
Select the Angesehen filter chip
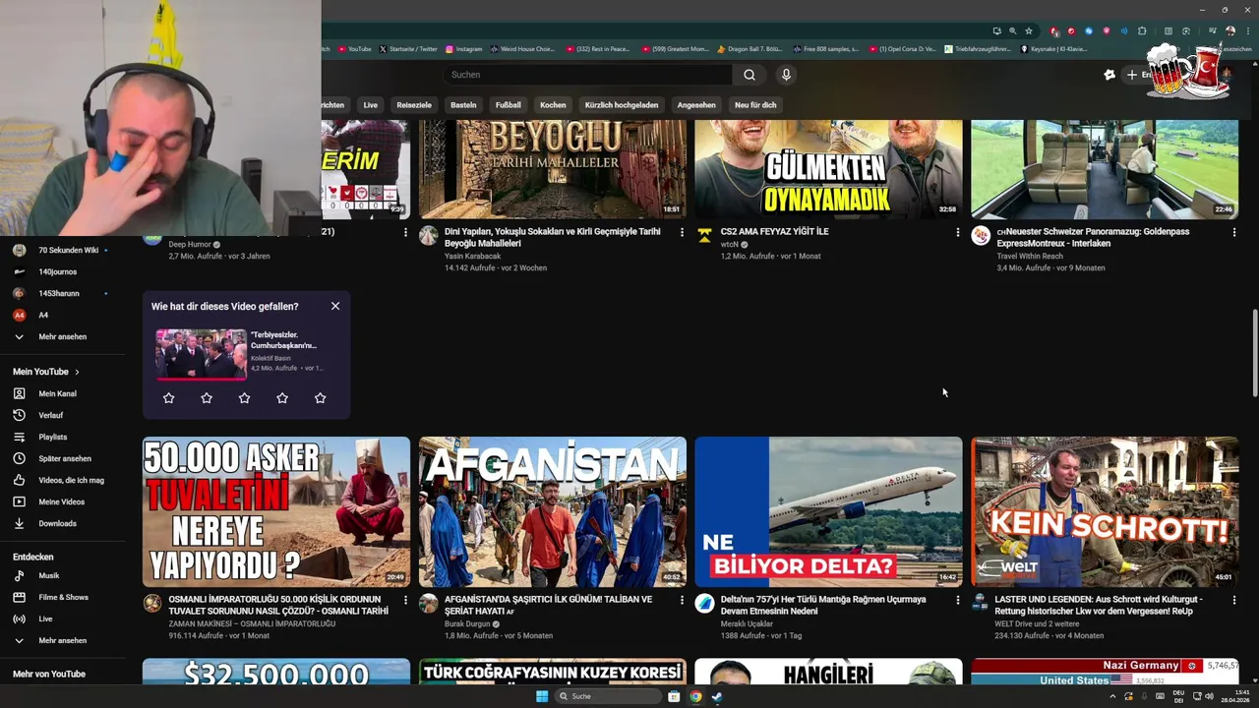[696, 105]
